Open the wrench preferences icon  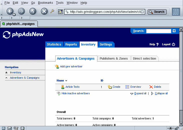coord(52,11)
